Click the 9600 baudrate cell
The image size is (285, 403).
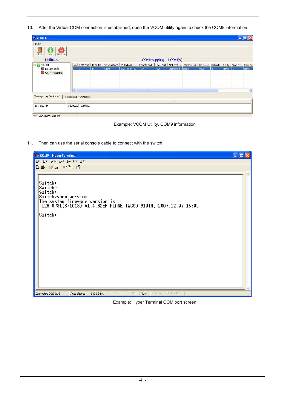[204, 69]
